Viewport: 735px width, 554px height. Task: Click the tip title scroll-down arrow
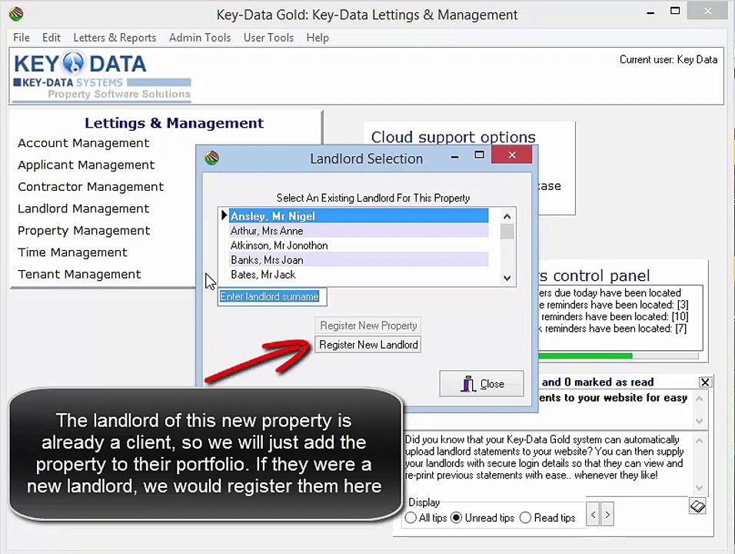[700, 421]
